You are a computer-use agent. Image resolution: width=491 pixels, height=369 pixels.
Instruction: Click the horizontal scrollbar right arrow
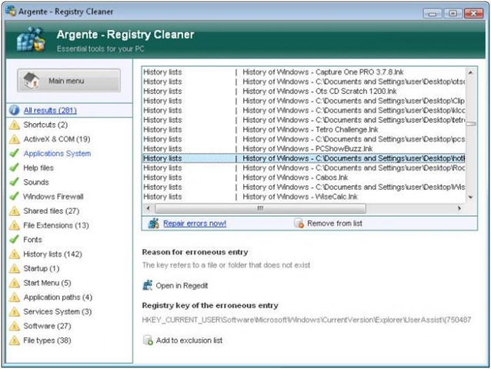pos(460,208)
